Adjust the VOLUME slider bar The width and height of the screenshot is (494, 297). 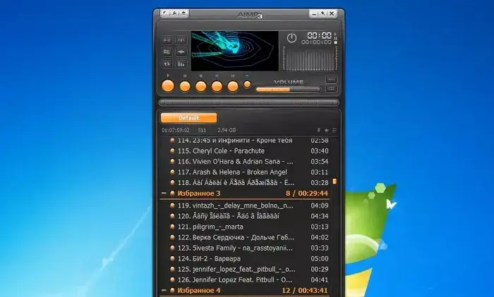[287, 89]
